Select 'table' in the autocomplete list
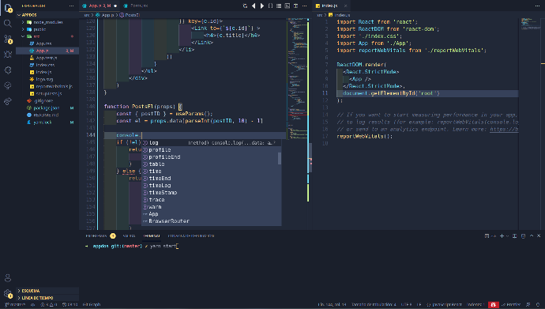Screen dimensions: 545x309 211,164
